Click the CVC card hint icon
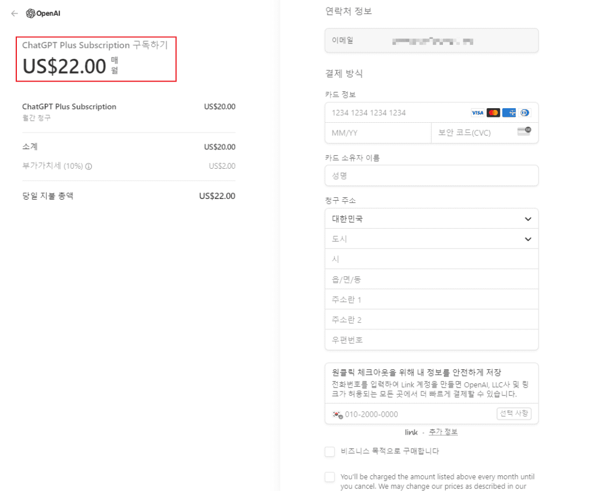This screenshot has height=491, width=596. pos(524,132)
